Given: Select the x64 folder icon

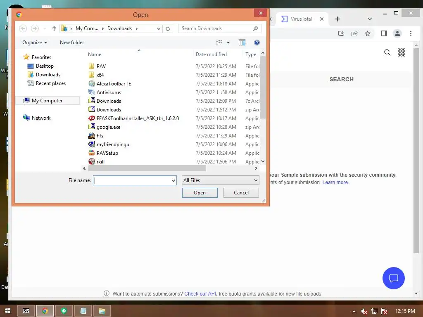Looking at the screenshot, I should coord(91,75).
